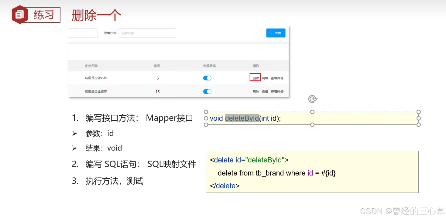Click the 练习 document badge icon
The image size is (446, 219).
click(20, 15)
